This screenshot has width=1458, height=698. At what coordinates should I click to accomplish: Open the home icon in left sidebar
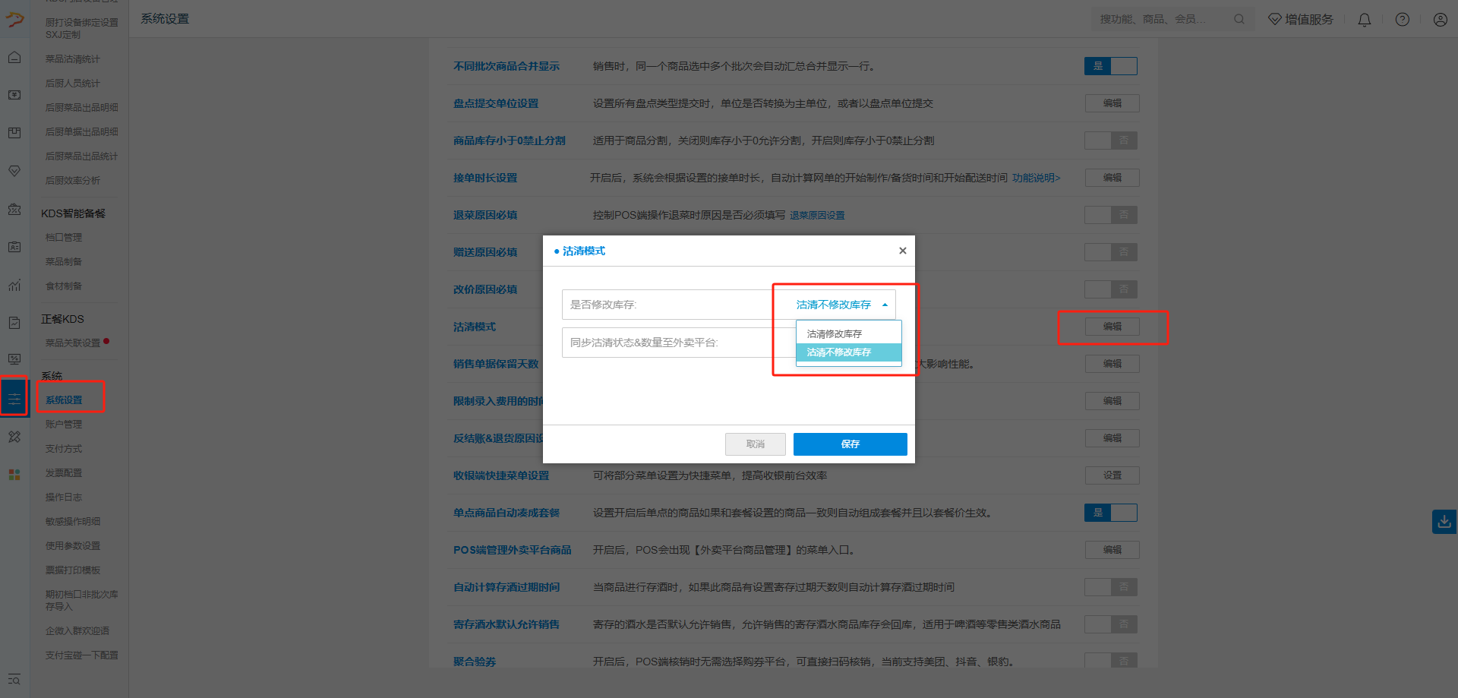(x=14, y=58)
